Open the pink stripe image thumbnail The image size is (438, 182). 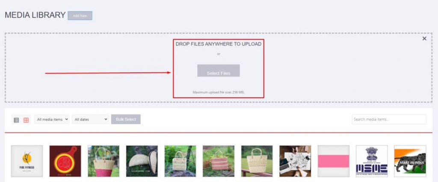click(x=334, y=161)
